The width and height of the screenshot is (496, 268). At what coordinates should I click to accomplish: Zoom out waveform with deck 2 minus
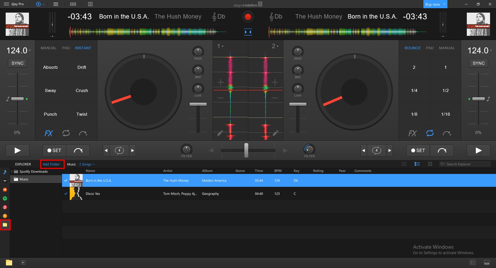click(275, 98)
